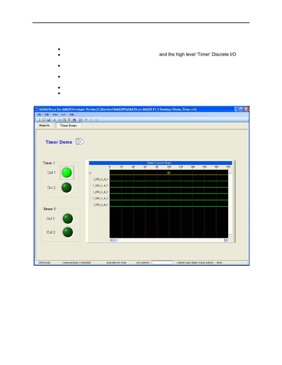Click 'Control Loop / Alarm Output activity' status

(195, 263)
